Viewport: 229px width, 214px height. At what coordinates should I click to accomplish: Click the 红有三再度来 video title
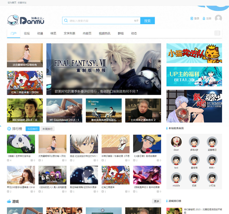(108, 187)
